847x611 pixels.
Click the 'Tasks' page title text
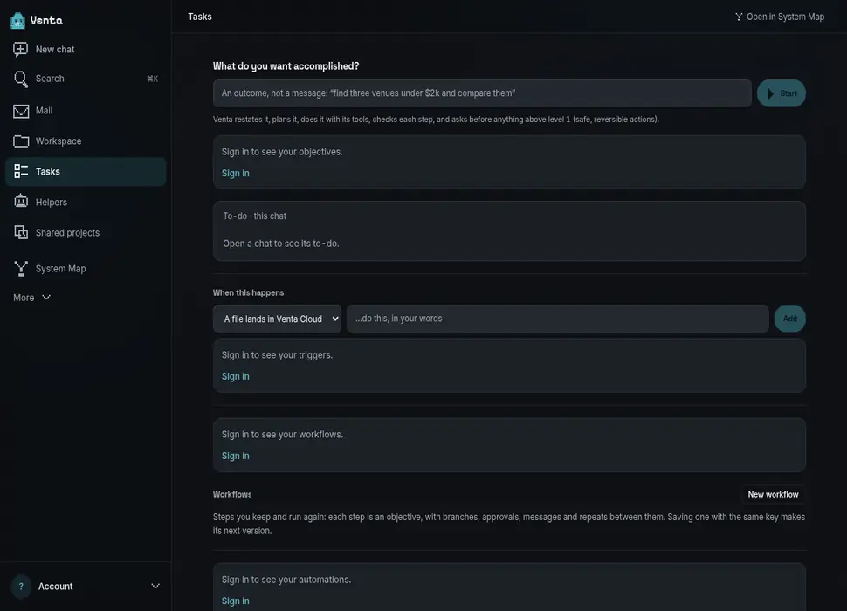(200, 17)
